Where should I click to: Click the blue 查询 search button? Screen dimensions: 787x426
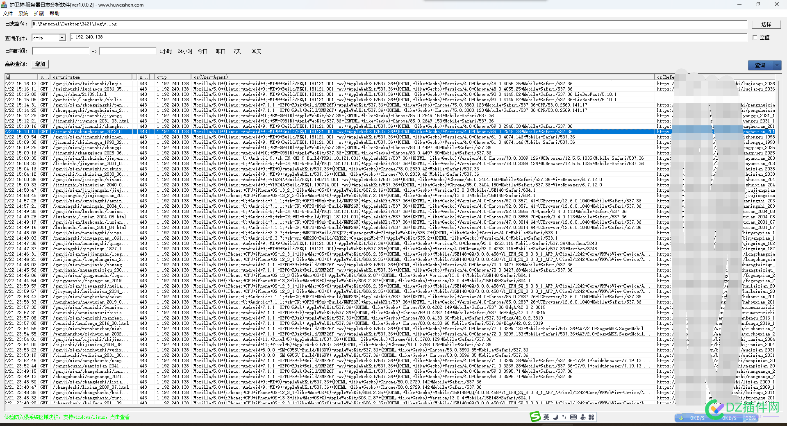pyautogui.click(x=760, y=65)
